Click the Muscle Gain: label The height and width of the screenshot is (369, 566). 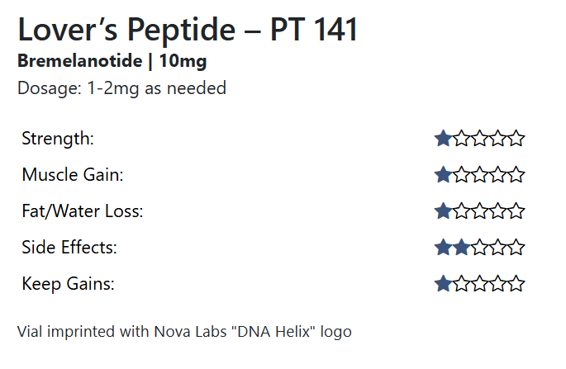pos(73,175)
